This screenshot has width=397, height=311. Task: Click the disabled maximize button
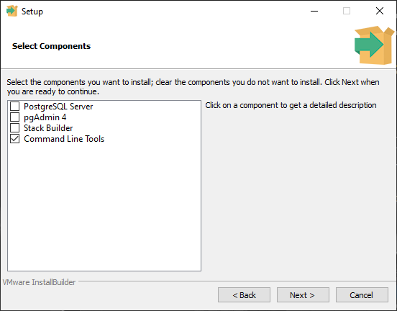347,11
